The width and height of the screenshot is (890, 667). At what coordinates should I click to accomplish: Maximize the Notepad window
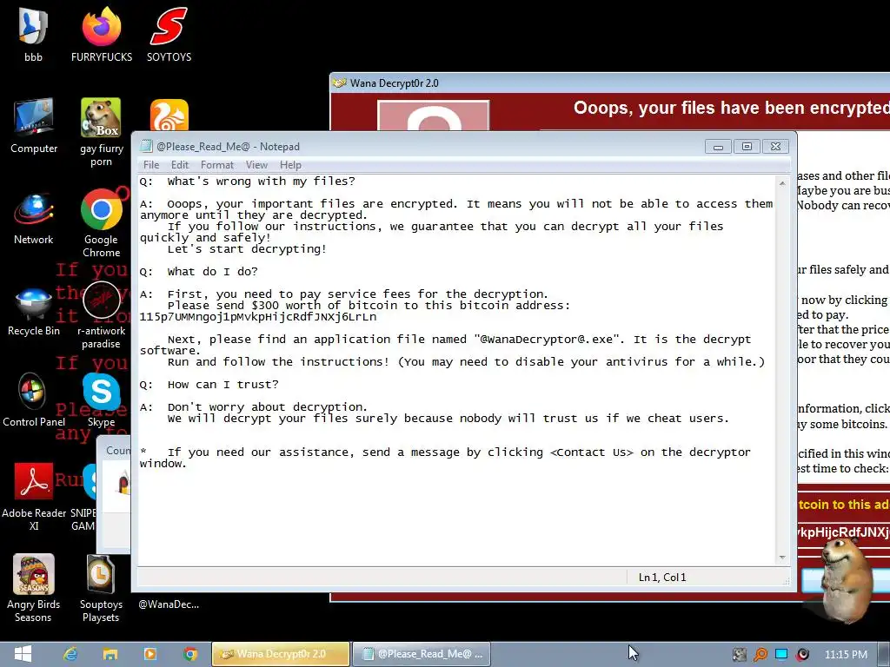747,147
